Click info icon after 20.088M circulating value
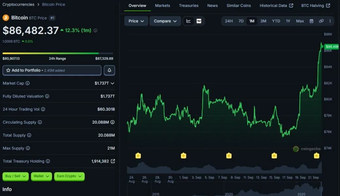340x196 pixels. point(112,122)
